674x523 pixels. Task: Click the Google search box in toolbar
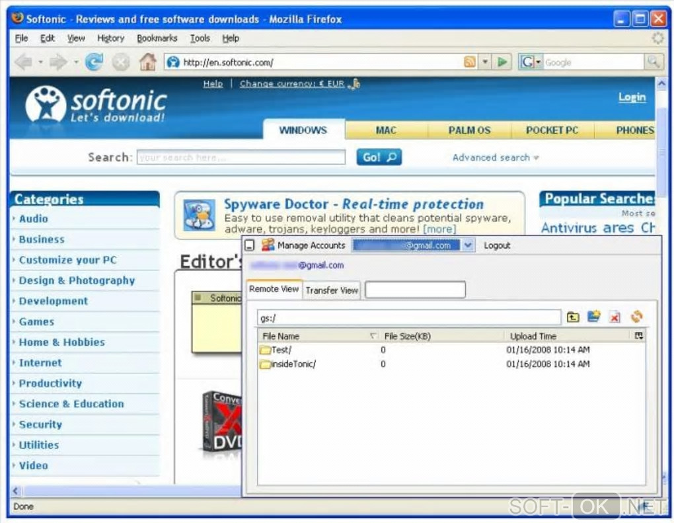coord(593,62)
